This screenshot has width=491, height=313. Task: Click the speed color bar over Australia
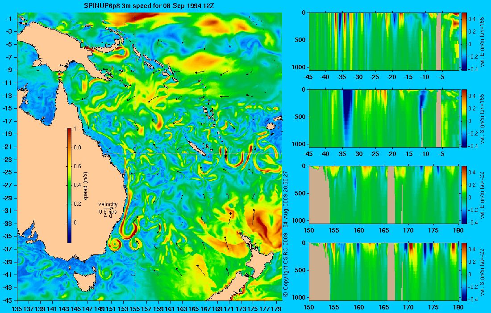pyautogui.click(x=69, y=186)
